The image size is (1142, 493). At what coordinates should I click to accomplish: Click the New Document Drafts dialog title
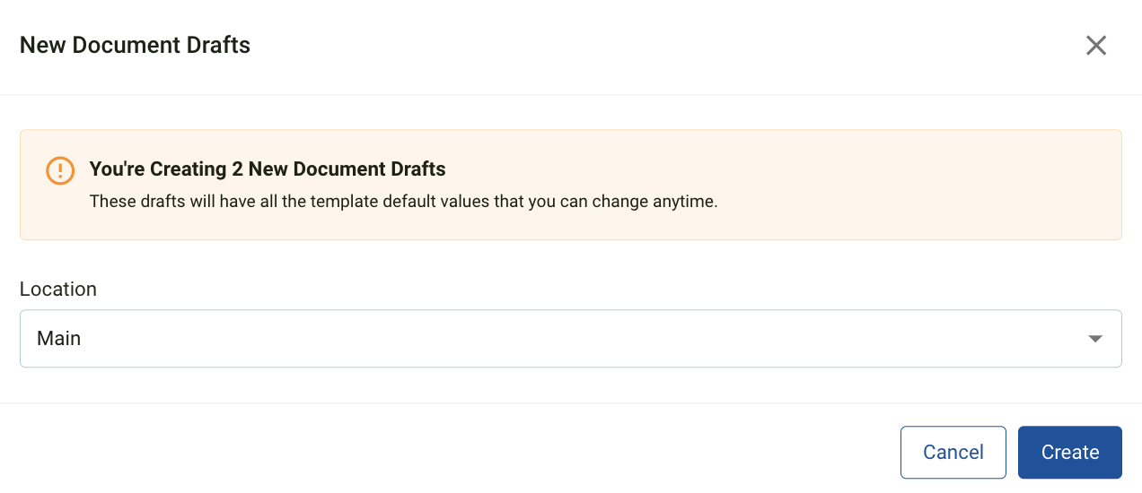[x=135, y=45]
